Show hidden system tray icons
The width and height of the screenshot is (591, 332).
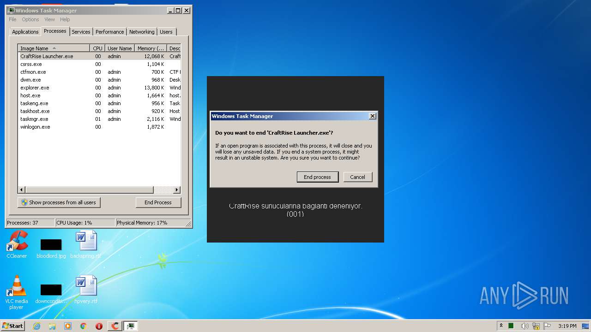(501, 326)
